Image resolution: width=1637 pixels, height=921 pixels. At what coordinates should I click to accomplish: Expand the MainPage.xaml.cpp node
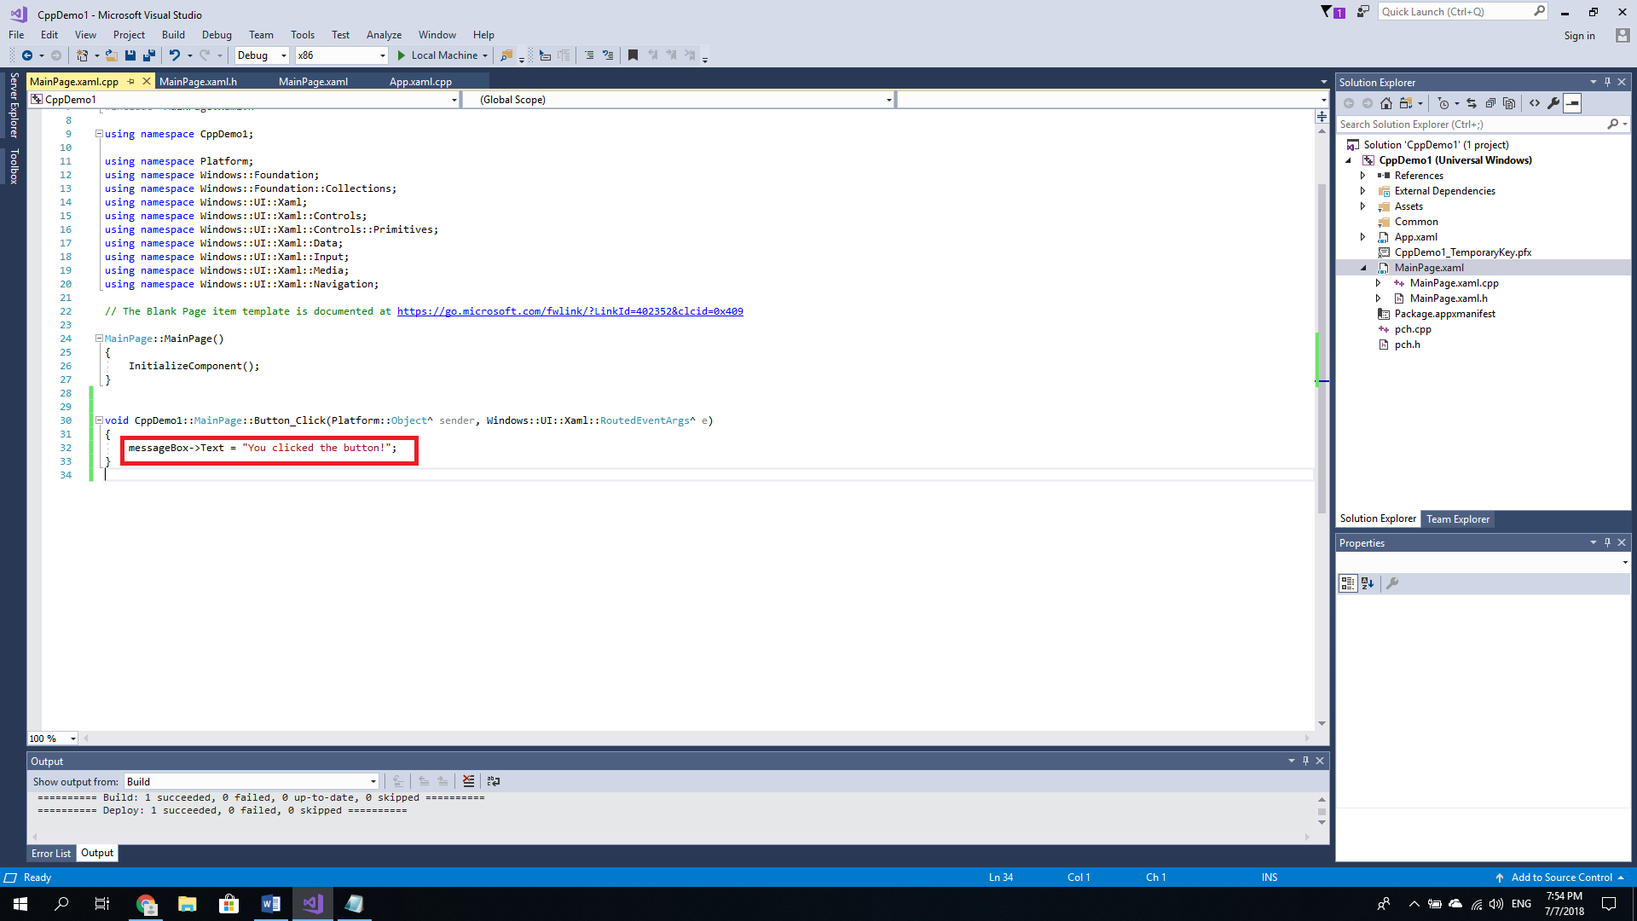1378,283
